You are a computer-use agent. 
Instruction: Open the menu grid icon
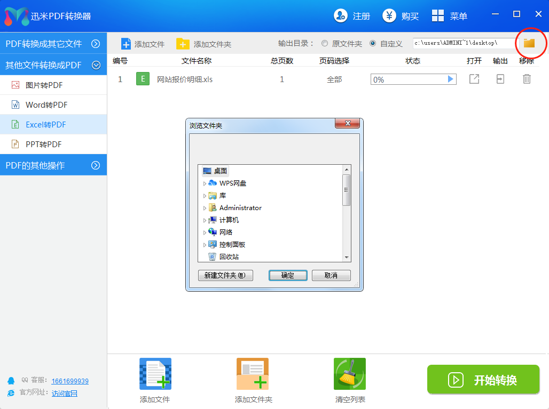tap(438, 16)
